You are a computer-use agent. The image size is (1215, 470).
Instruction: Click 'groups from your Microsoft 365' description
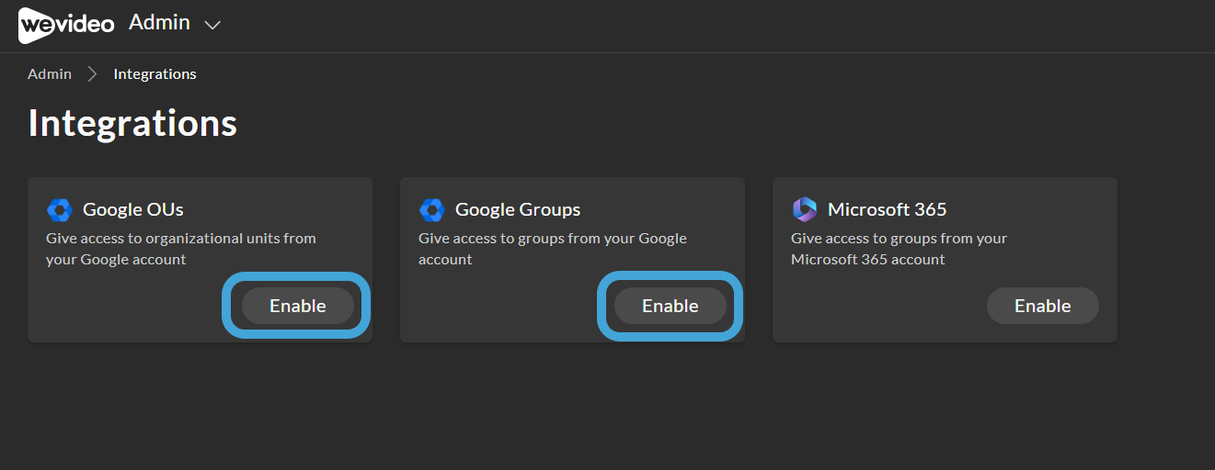[900, 249]
